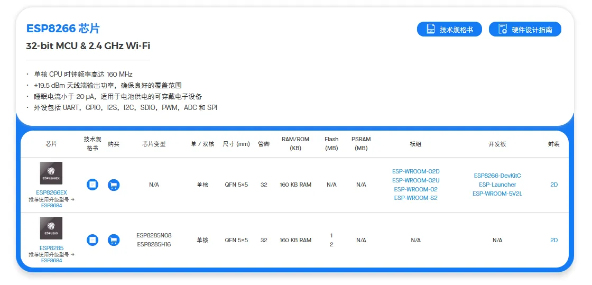
Task: Click the 模组 column header
Action: [x=415, y=144]
